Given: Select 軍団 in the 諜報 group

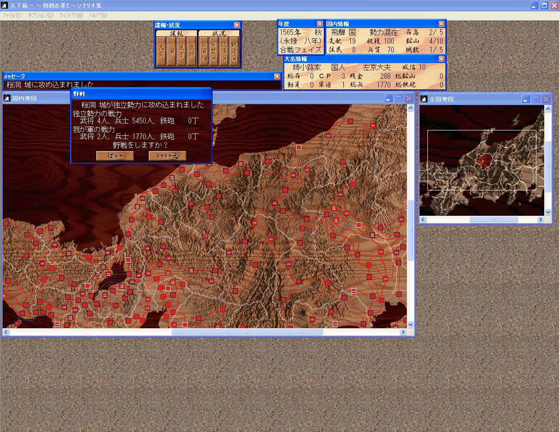Looking at the screenshot, I should (x=182, y=51).
